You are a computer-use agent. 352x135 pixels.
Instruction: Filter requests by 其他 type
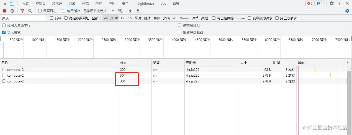coord(205,18)
